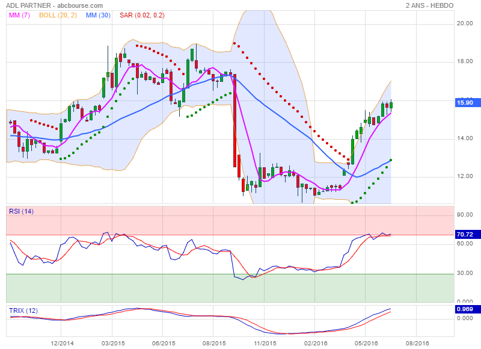Select the MM (7) legend label

coord(19,15)
